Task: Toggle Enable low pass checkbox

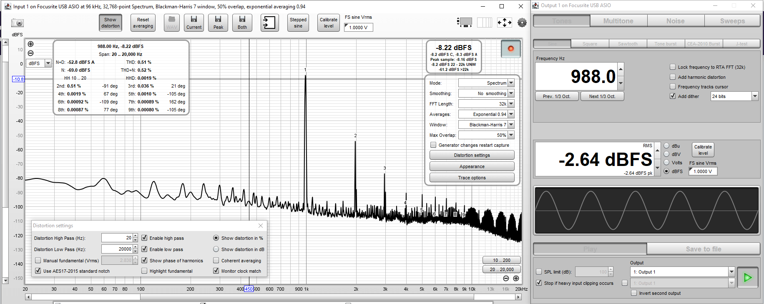Action: 144,249
